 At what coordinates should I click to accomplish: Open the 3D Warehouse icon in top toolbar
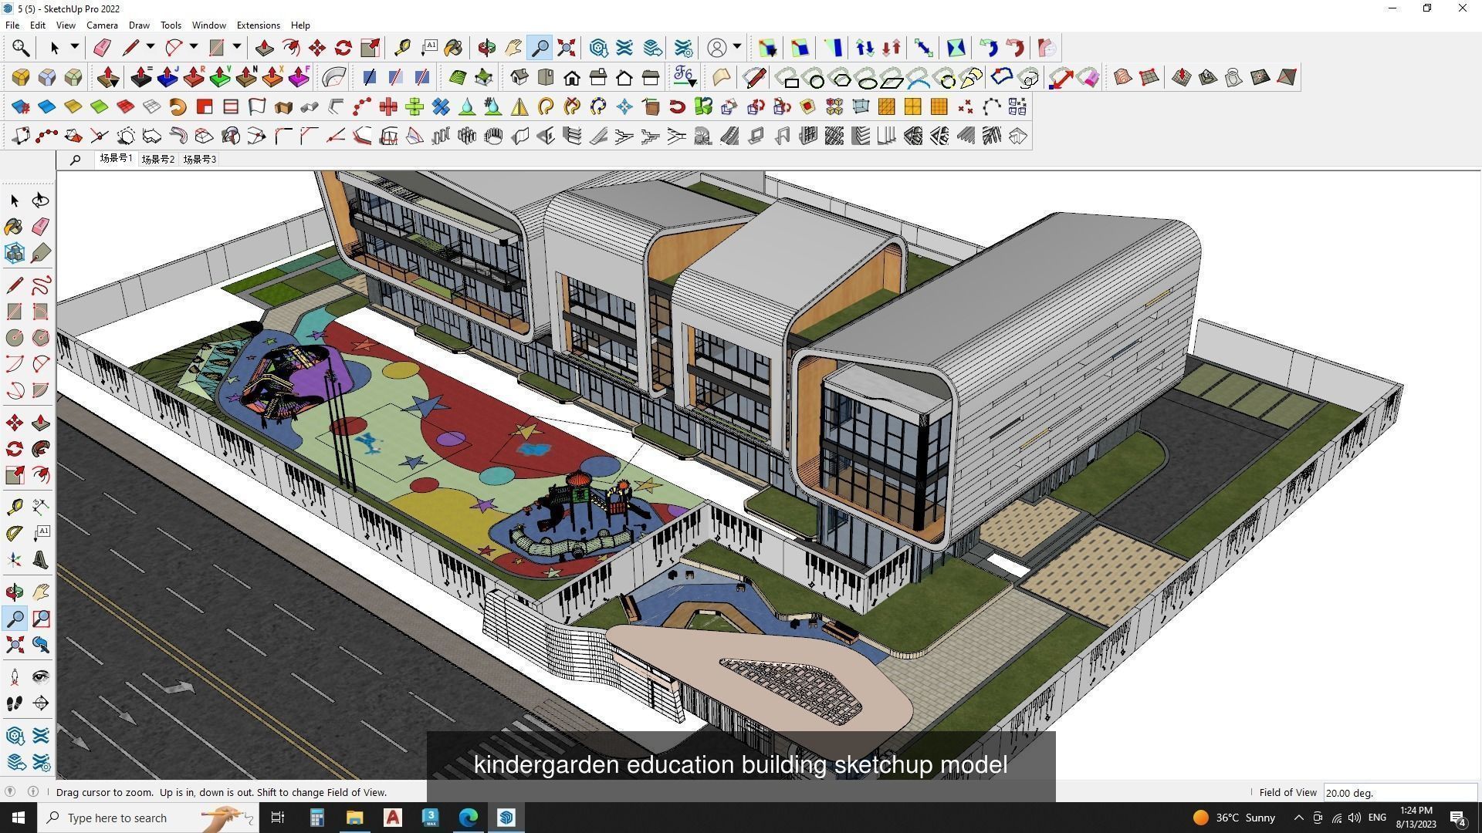[x=598, y=48]
